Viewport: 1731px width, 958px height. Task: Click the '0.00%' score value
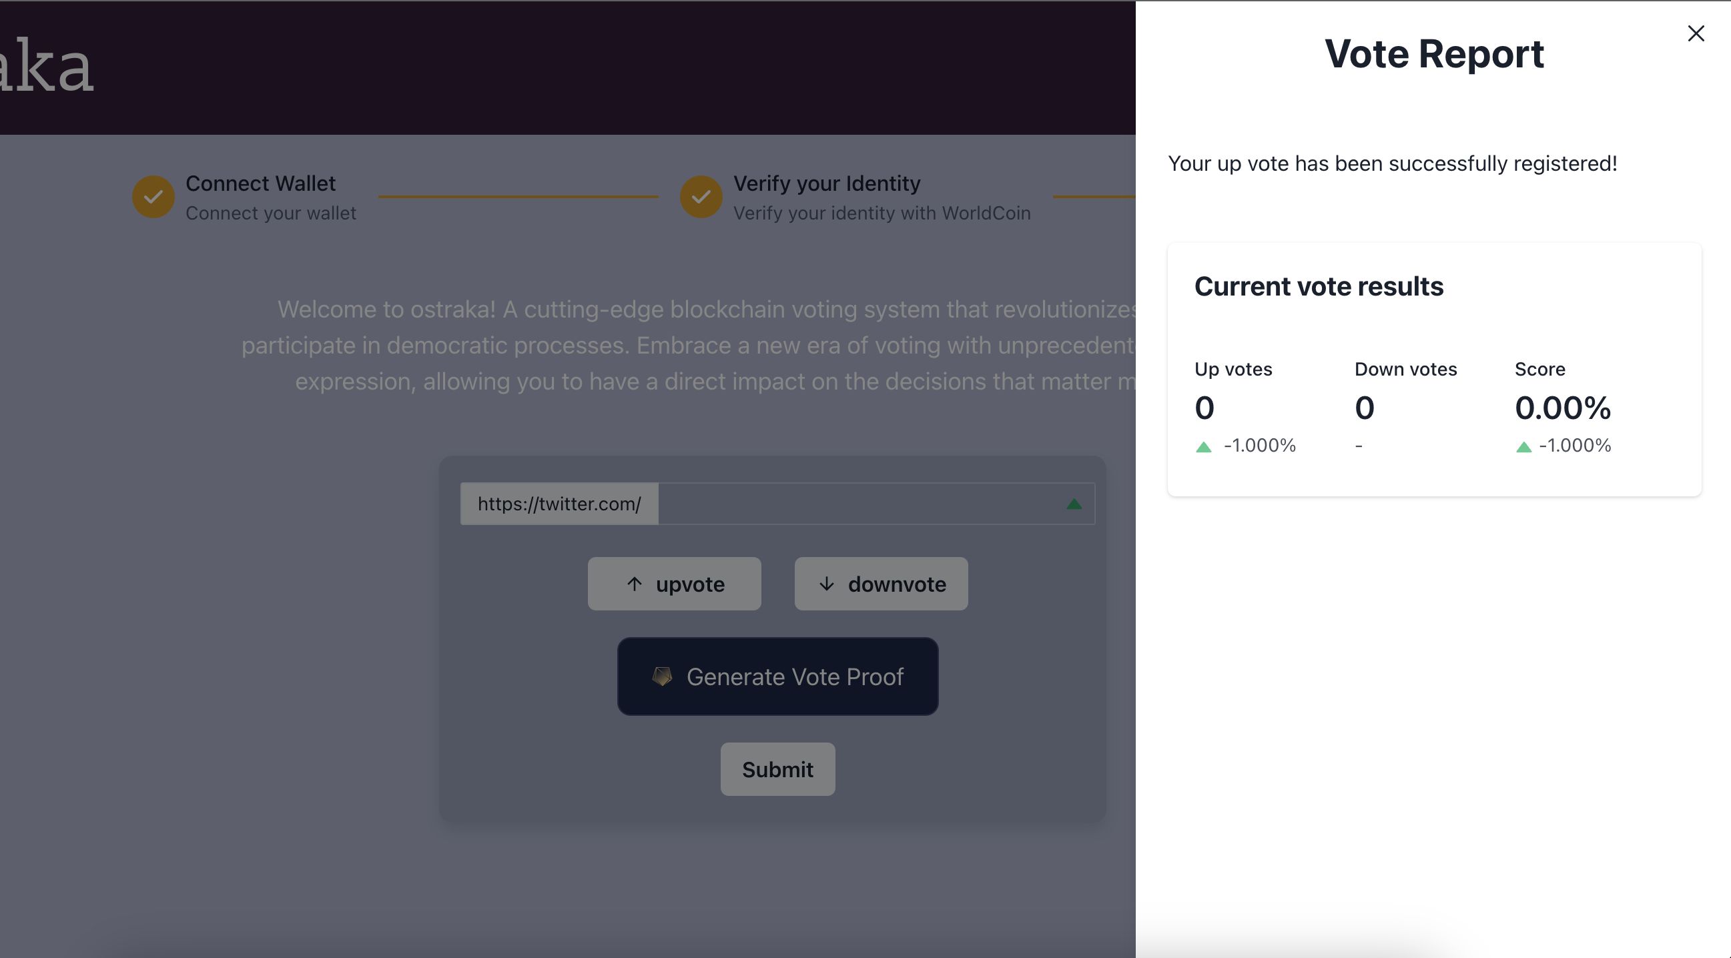click(x=1562, y=408)
